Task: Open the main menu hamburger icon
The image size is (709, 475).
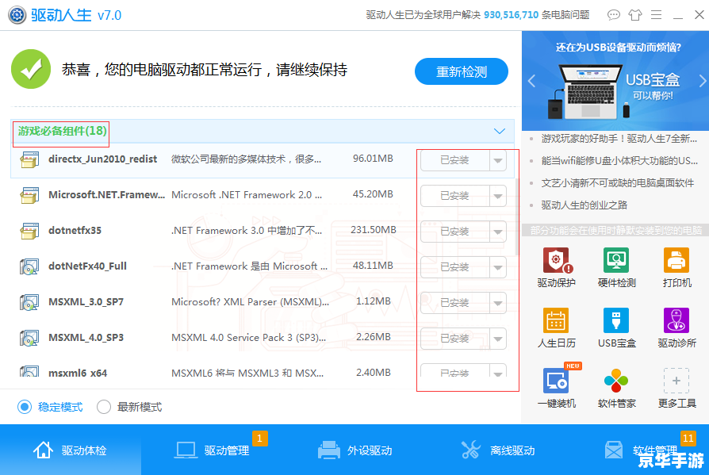Action: click(657, 15)
